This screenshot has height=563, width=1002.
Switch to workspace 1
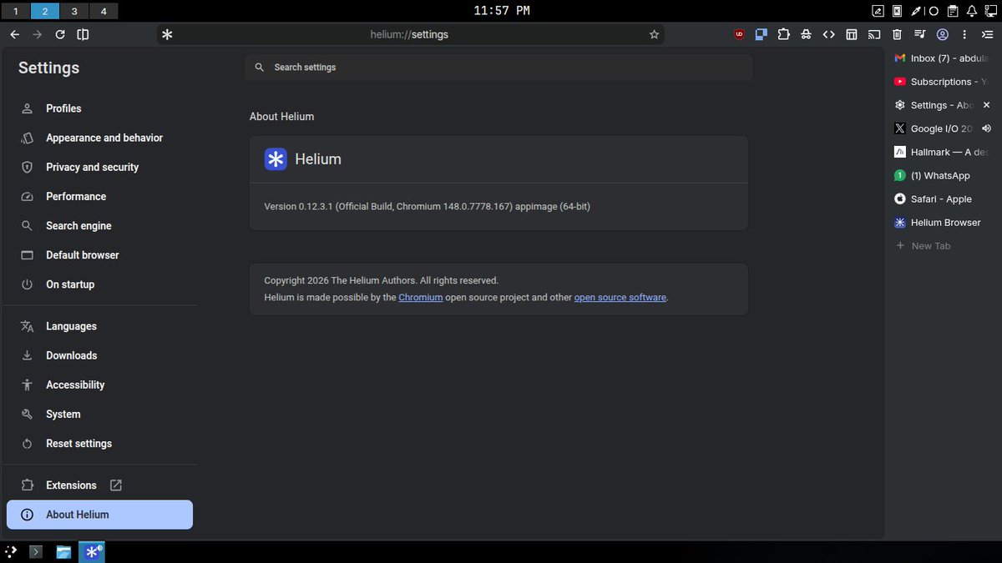click(x=15, y=11)
